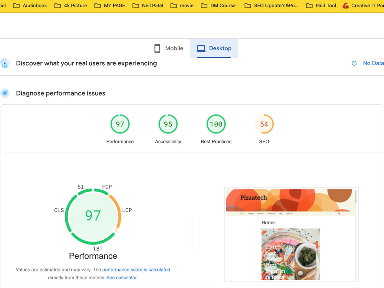
Task: Click 'Diagnose performance issues' heading
Action: click(61, 93)
